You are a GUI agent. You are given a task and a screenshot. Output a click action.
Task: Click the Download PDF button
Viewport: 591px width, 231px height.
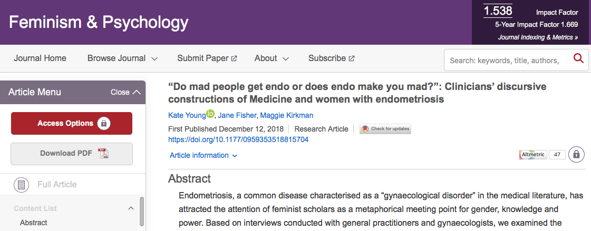72,154
